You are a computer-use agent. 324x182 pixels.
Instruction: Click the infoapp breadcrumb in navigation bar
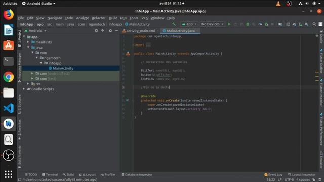(115, 24)
